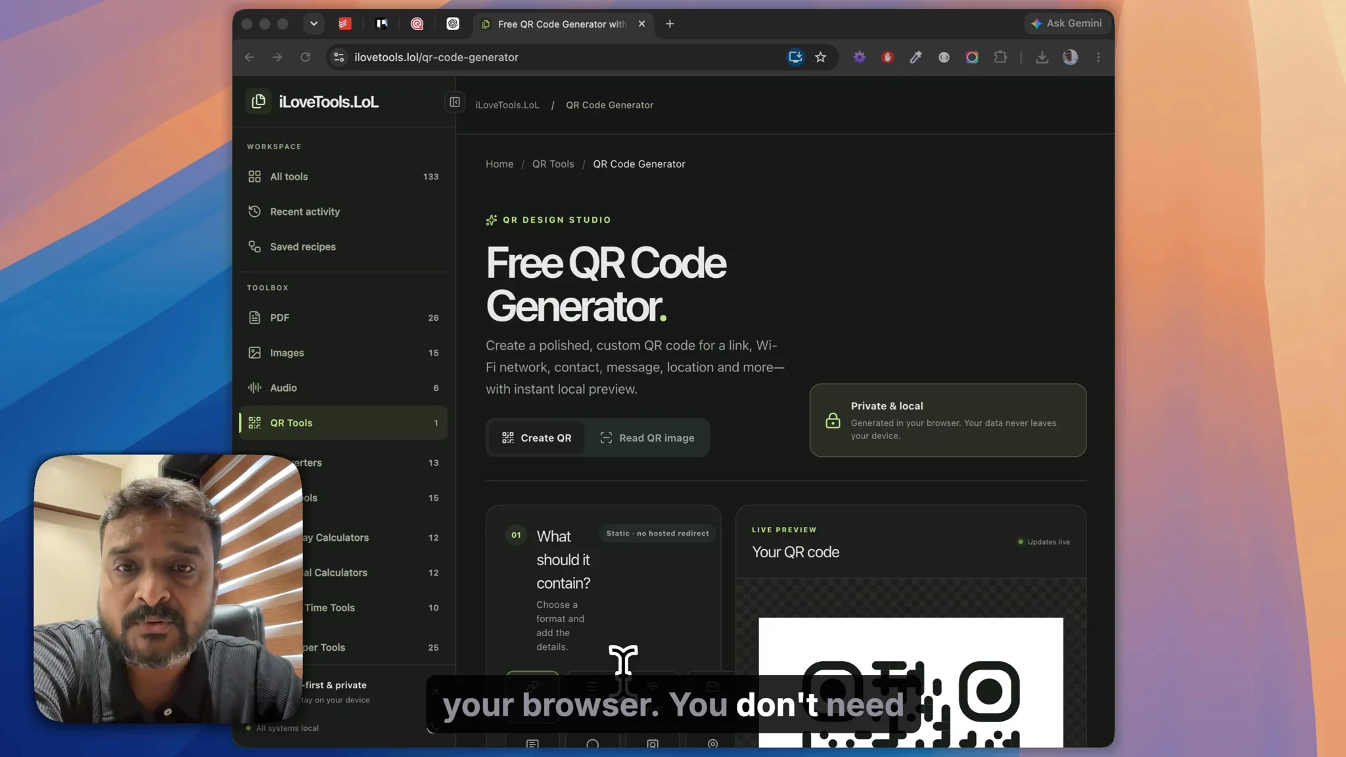Viewport: 1346px width, 757px height.
Task: Select the Audio toolbox category
Action: (343, 388)
